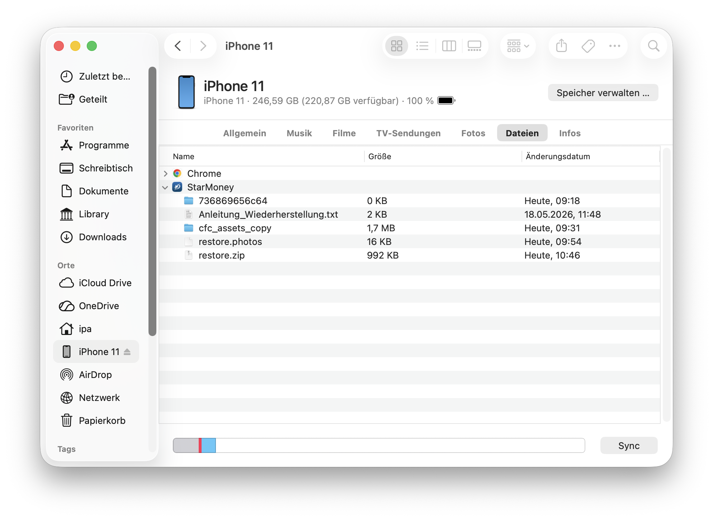Open the Musik tab
This screenshot has width=713, height=520.
pos(299,133)
